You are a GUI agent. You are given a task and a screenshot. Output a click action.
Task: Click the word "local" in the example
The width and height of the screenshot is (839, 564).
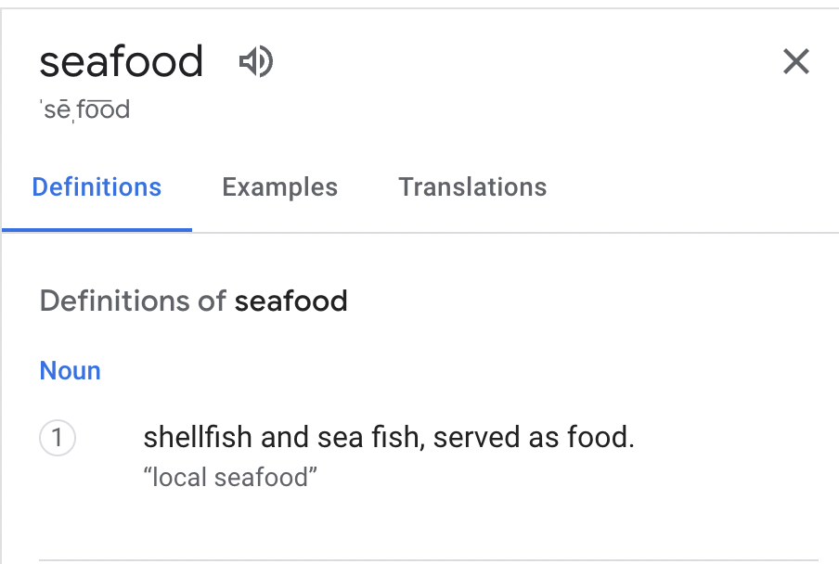(178, 478)
